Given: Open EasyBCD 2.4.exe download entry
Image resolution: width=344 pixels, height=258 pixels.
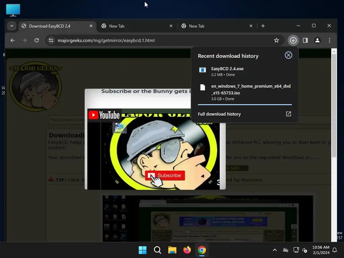Looking at the screenshot, I should 245,72.
